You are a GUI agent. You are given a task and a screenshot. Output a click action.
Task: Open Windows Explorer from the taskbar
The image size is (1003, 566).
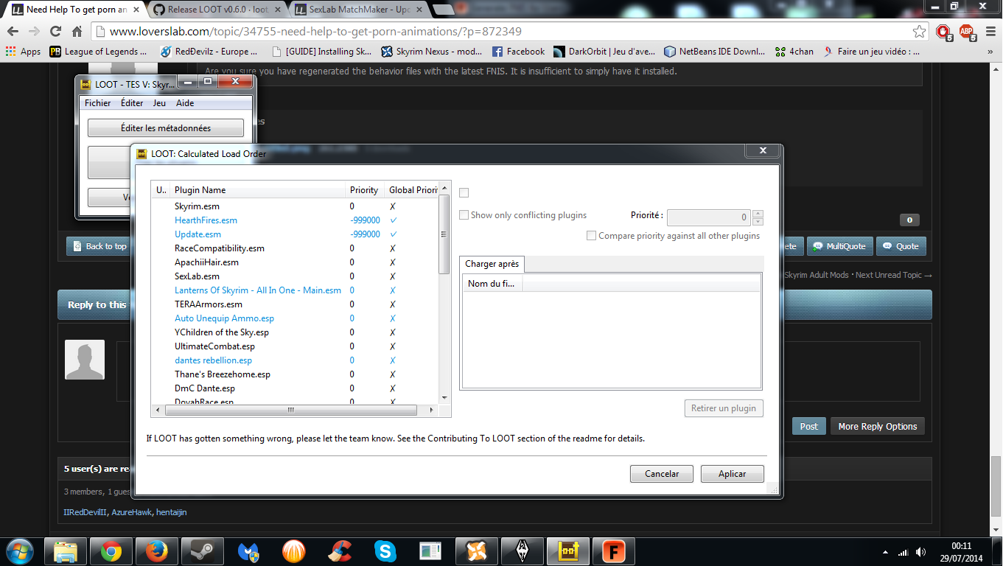pyautogui.click(x=66, y=551)
